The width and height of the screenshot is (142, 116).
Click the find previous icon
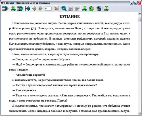(x=71, y=8)
